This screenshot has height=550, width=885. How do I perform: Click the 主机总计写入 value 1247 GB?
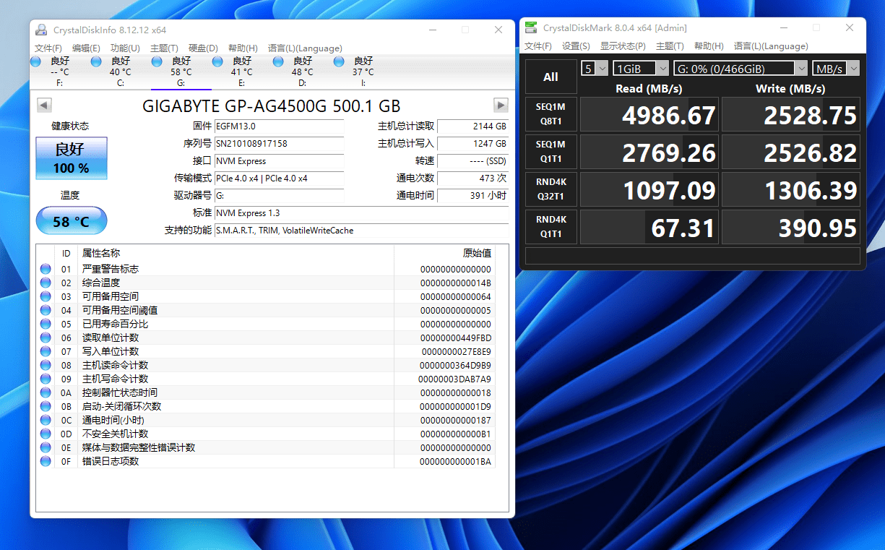pyautogui.click(x=473, y=144)
